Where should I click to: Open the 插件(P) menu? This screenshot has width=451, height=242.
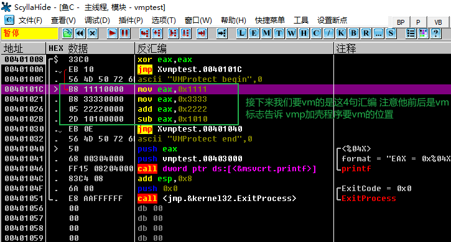[x=131, y=20]
